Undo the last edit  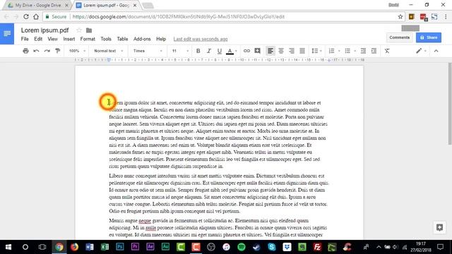click(x=36, y=51)
